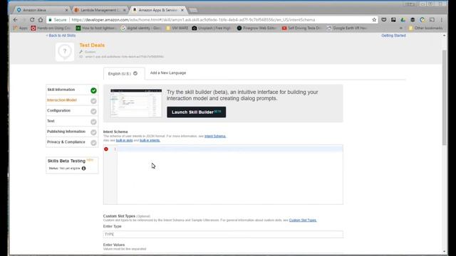Viewport: 456px width, 256px height.
Task: Click the grey status circle beside Configuration
Action: click(93, 111)
